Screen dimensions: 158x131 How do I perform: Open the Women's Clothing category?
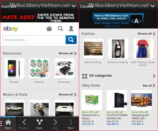pyautogui.click(x=118, y=51)
